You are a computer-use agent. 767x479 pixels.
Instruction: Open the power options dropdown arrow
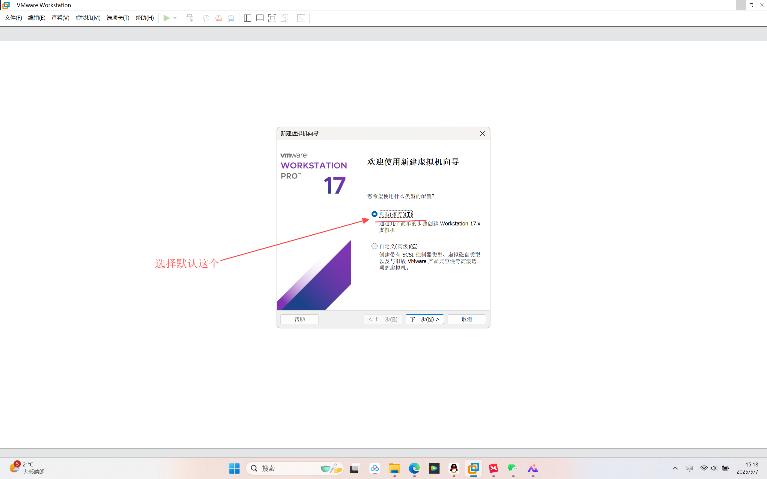tap(175, 18)
